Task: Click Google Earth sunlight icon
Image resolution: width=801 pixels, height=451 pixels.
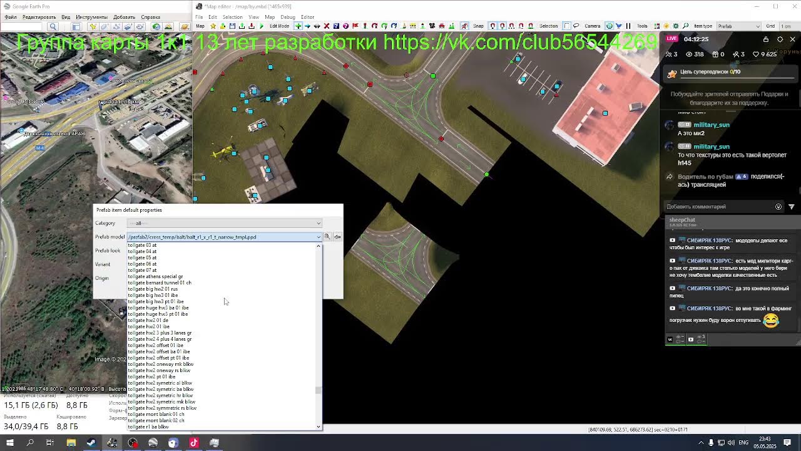Action: (x=168, y=26)
